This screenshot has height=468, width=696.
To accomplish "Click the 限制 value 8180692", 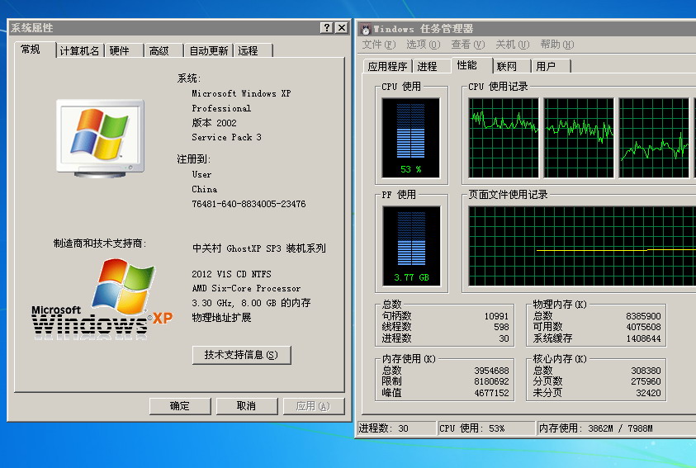I will (x=491, y=381).
